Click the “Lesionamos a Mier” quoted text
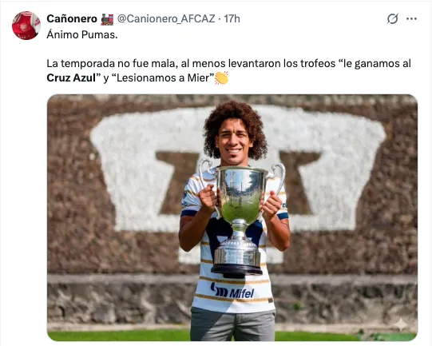The width and height of the screenshot is (432, 346). [x=163, y=78]
